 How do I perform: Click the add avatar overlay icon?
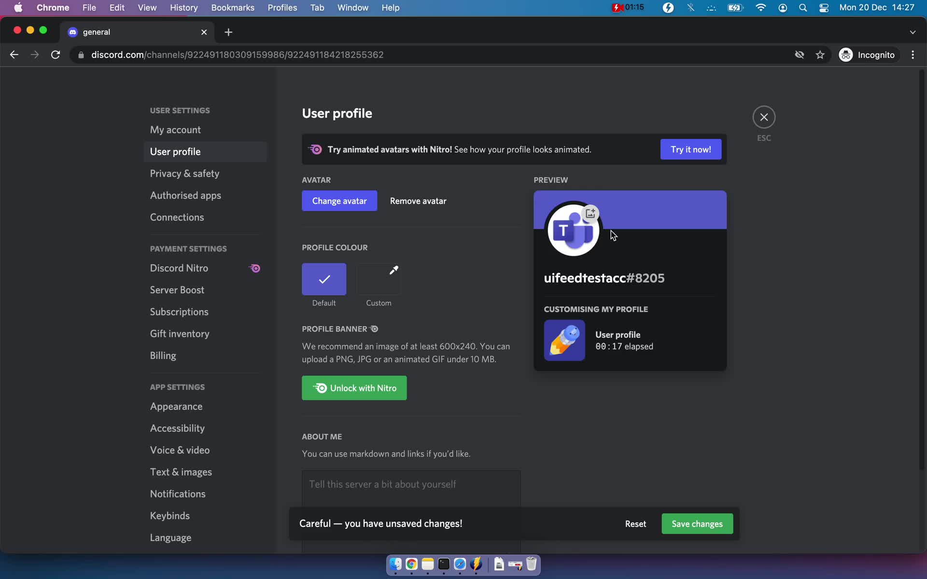(x=590, y=213)
